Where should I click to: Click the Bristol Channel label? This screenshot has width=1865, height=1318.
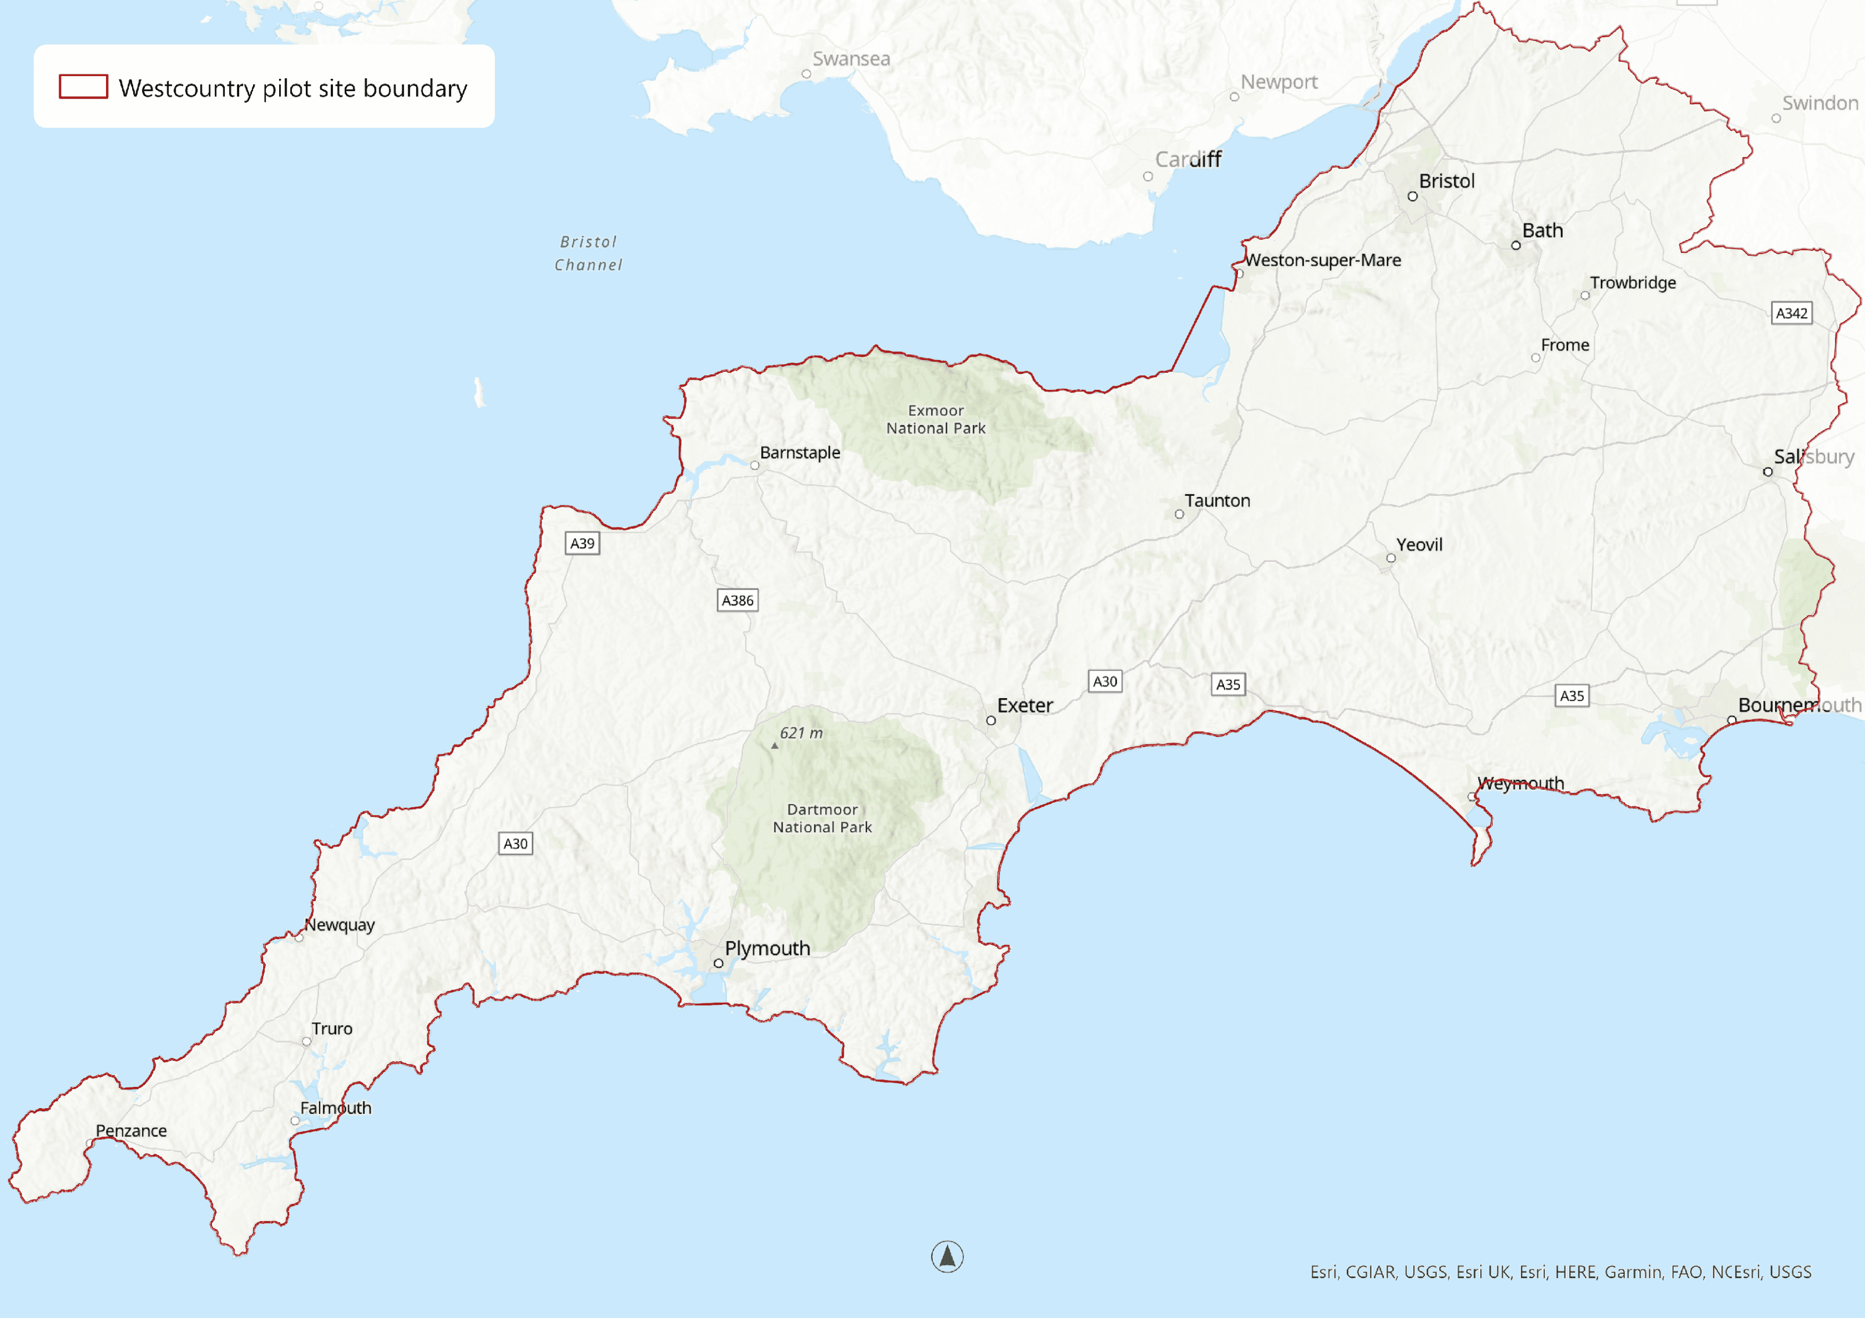pyautogui.click(x=588, y=253)
